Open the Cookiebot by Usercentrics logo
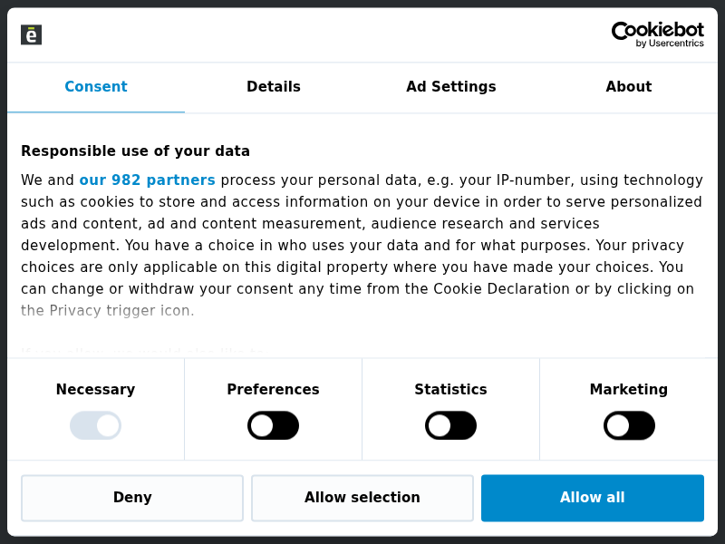725x544 pixels. pos(657,34)
